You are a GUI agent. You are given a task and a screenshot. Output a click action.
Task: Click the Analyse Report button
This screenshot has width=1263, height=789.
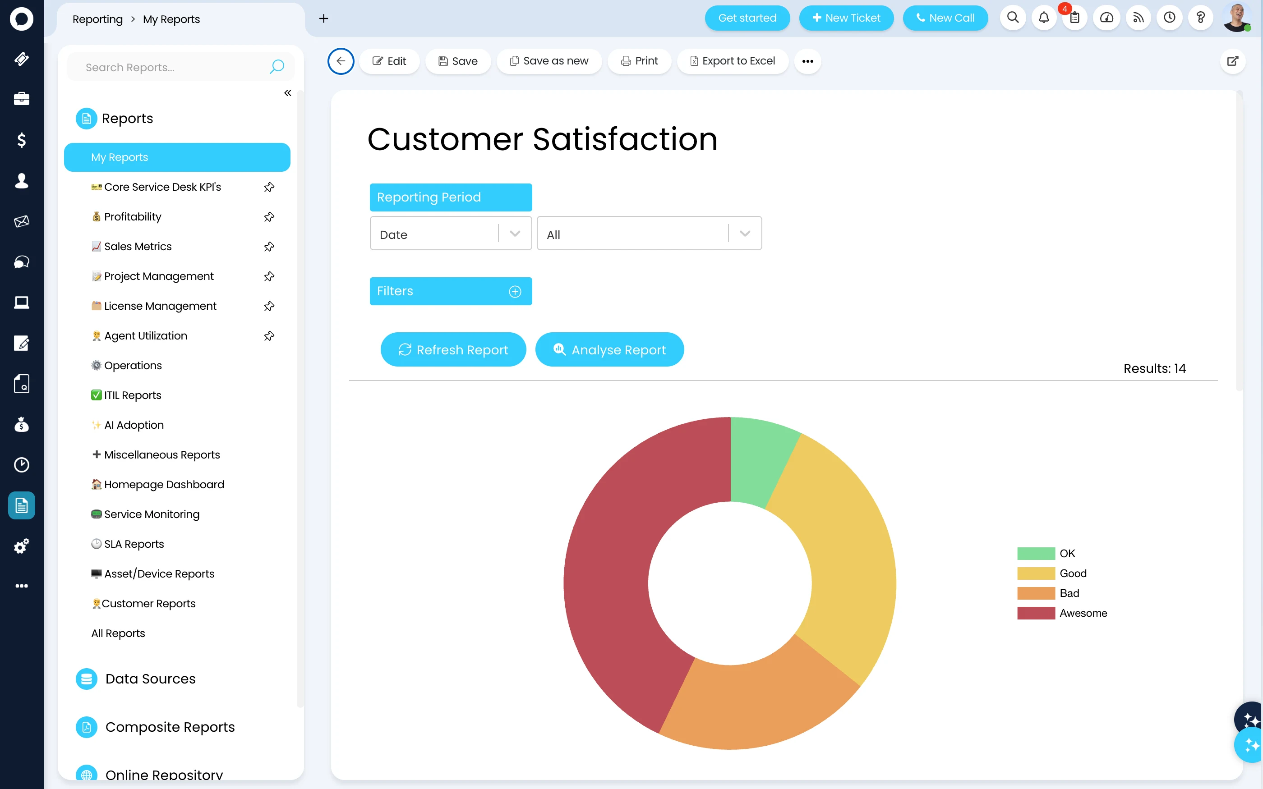click(609, 349)
